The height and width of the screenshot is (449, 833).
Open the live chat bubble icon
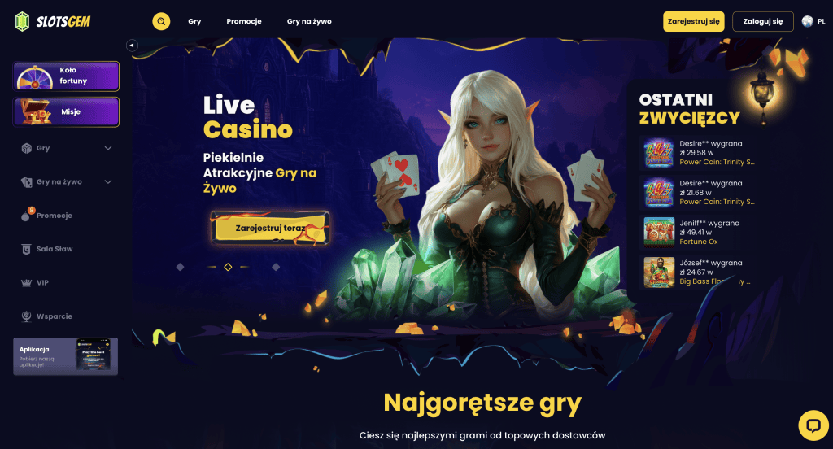(x=813, y=425)
